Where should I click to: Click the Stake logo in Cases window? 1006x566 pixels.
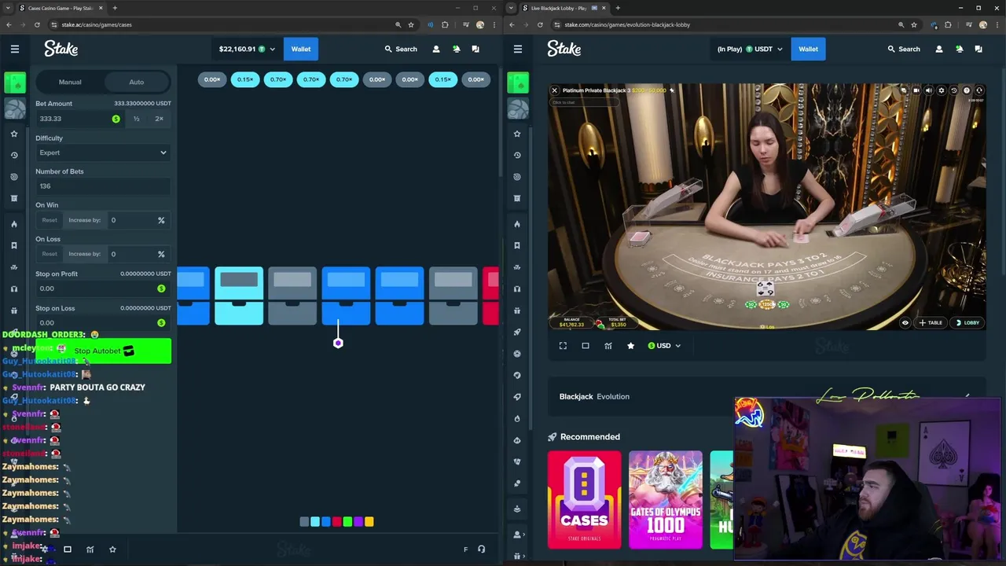61,49
